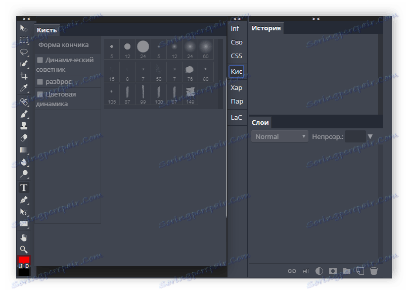
Task: Pick the 99 stroke brush tip
Action: tap(143, 95)
